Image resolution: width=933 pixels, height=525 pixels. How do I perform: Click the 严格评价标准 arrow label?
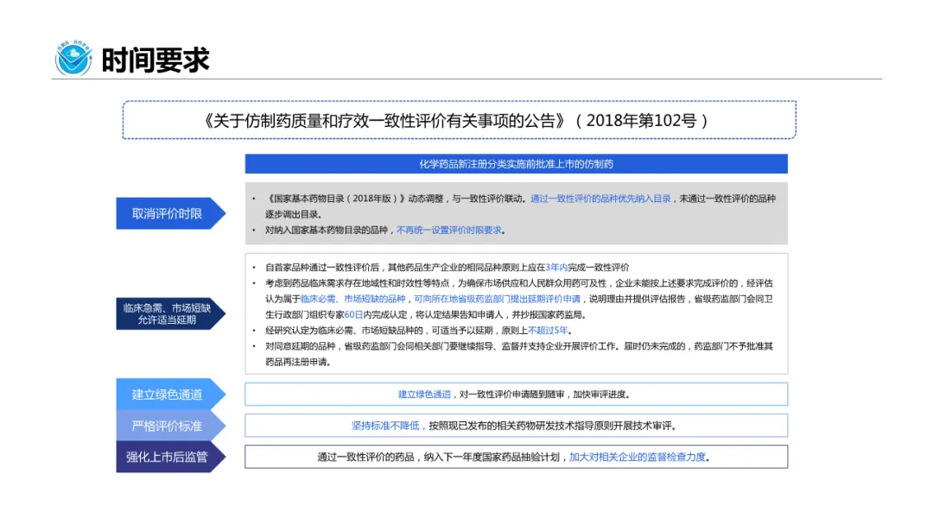click(x=171, y=426)
